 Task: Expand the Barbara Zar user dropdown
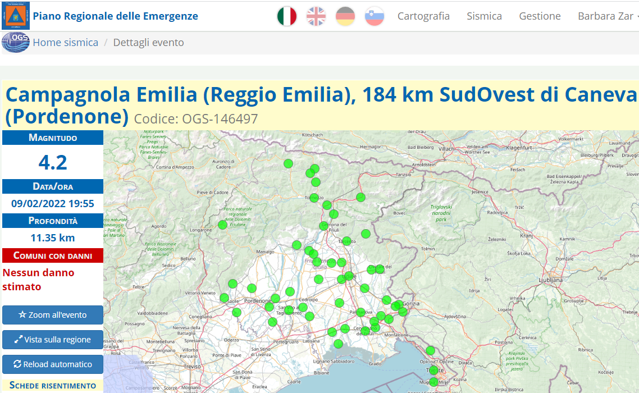point(608,16)
